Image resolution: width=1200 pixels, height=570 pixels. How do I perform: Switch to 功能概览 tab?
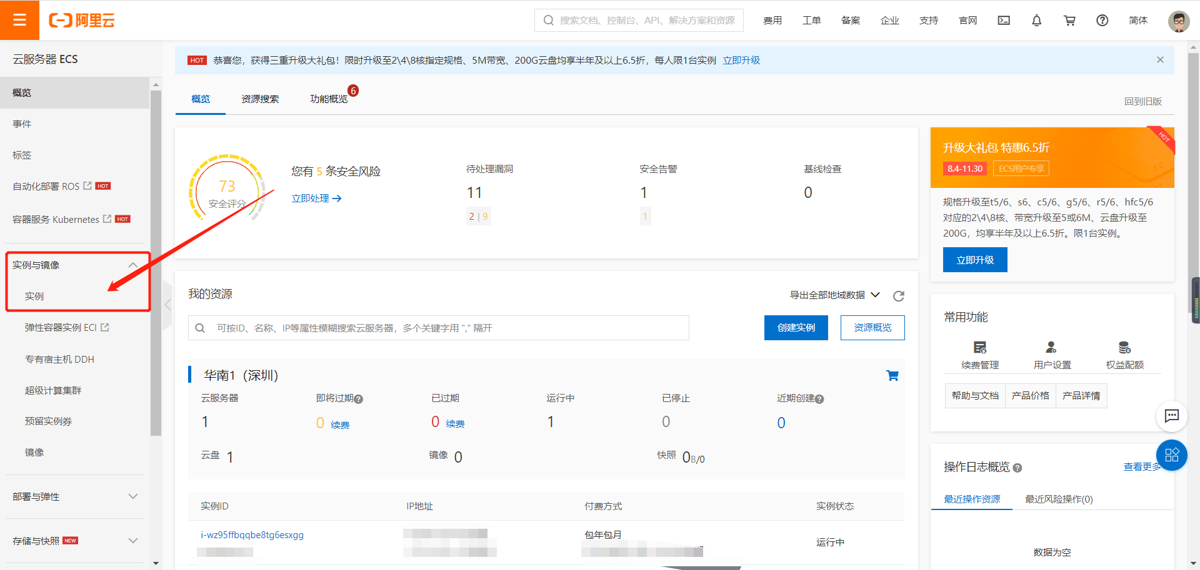329,99
